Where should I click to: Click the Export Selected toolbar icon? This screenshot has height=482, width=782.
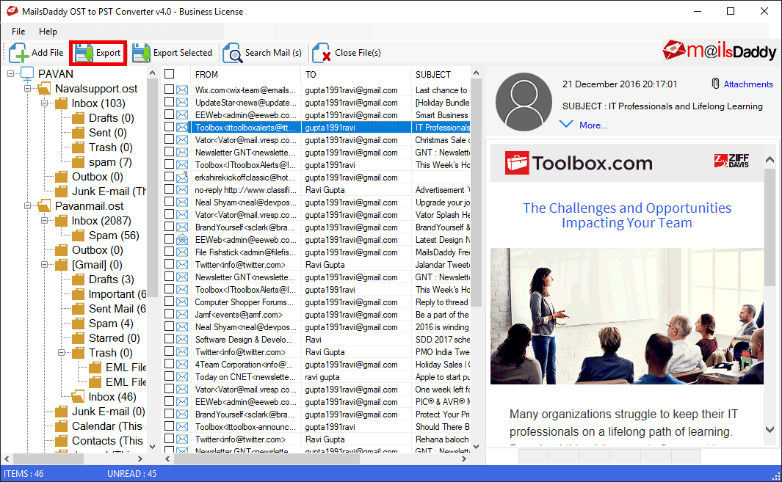pos(141,53)
